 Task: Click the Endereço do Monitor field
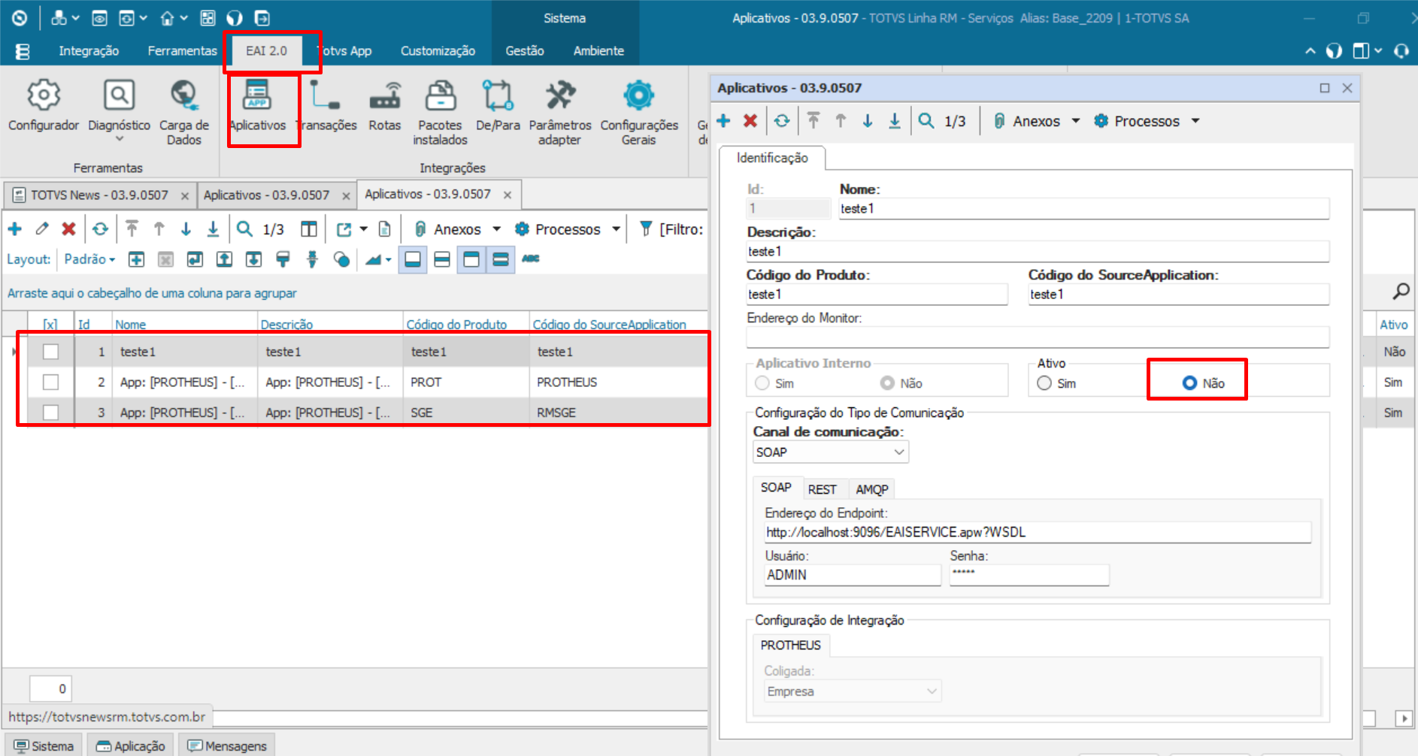coord(1038,337)
